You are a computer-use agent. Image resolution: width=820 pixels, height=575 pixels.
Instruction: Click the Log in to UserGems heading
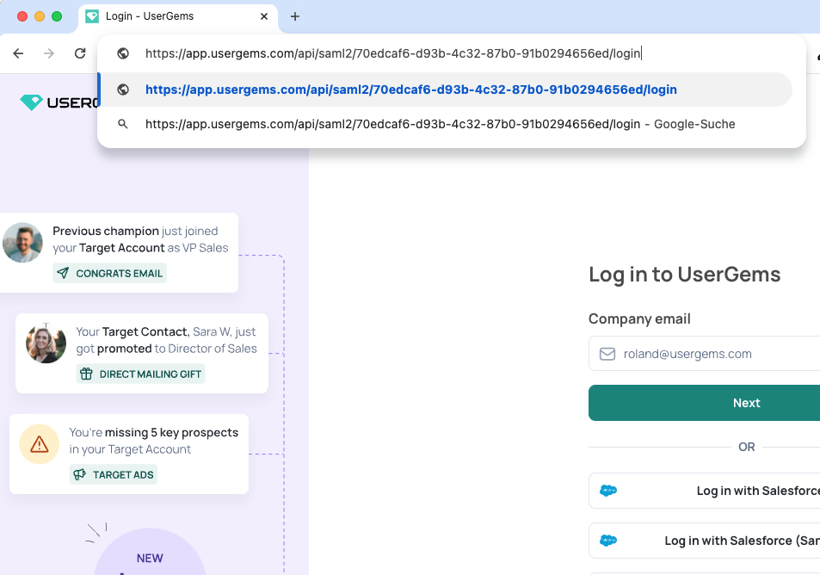tap(685, 275)
